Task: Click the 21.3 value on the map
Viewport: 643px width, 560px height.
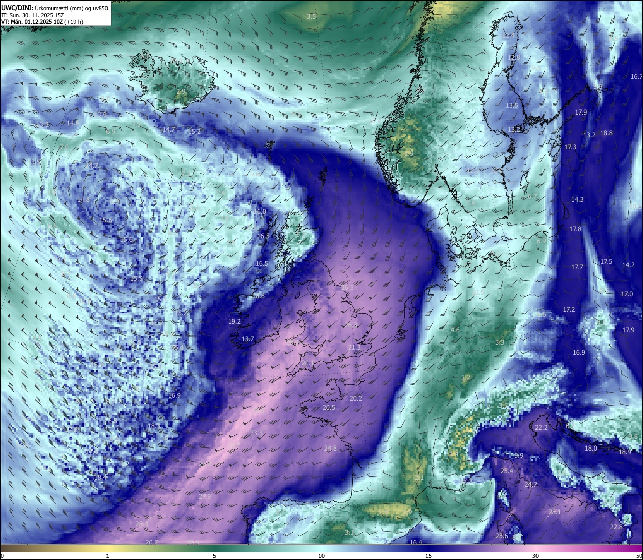Action: point(354,348)
